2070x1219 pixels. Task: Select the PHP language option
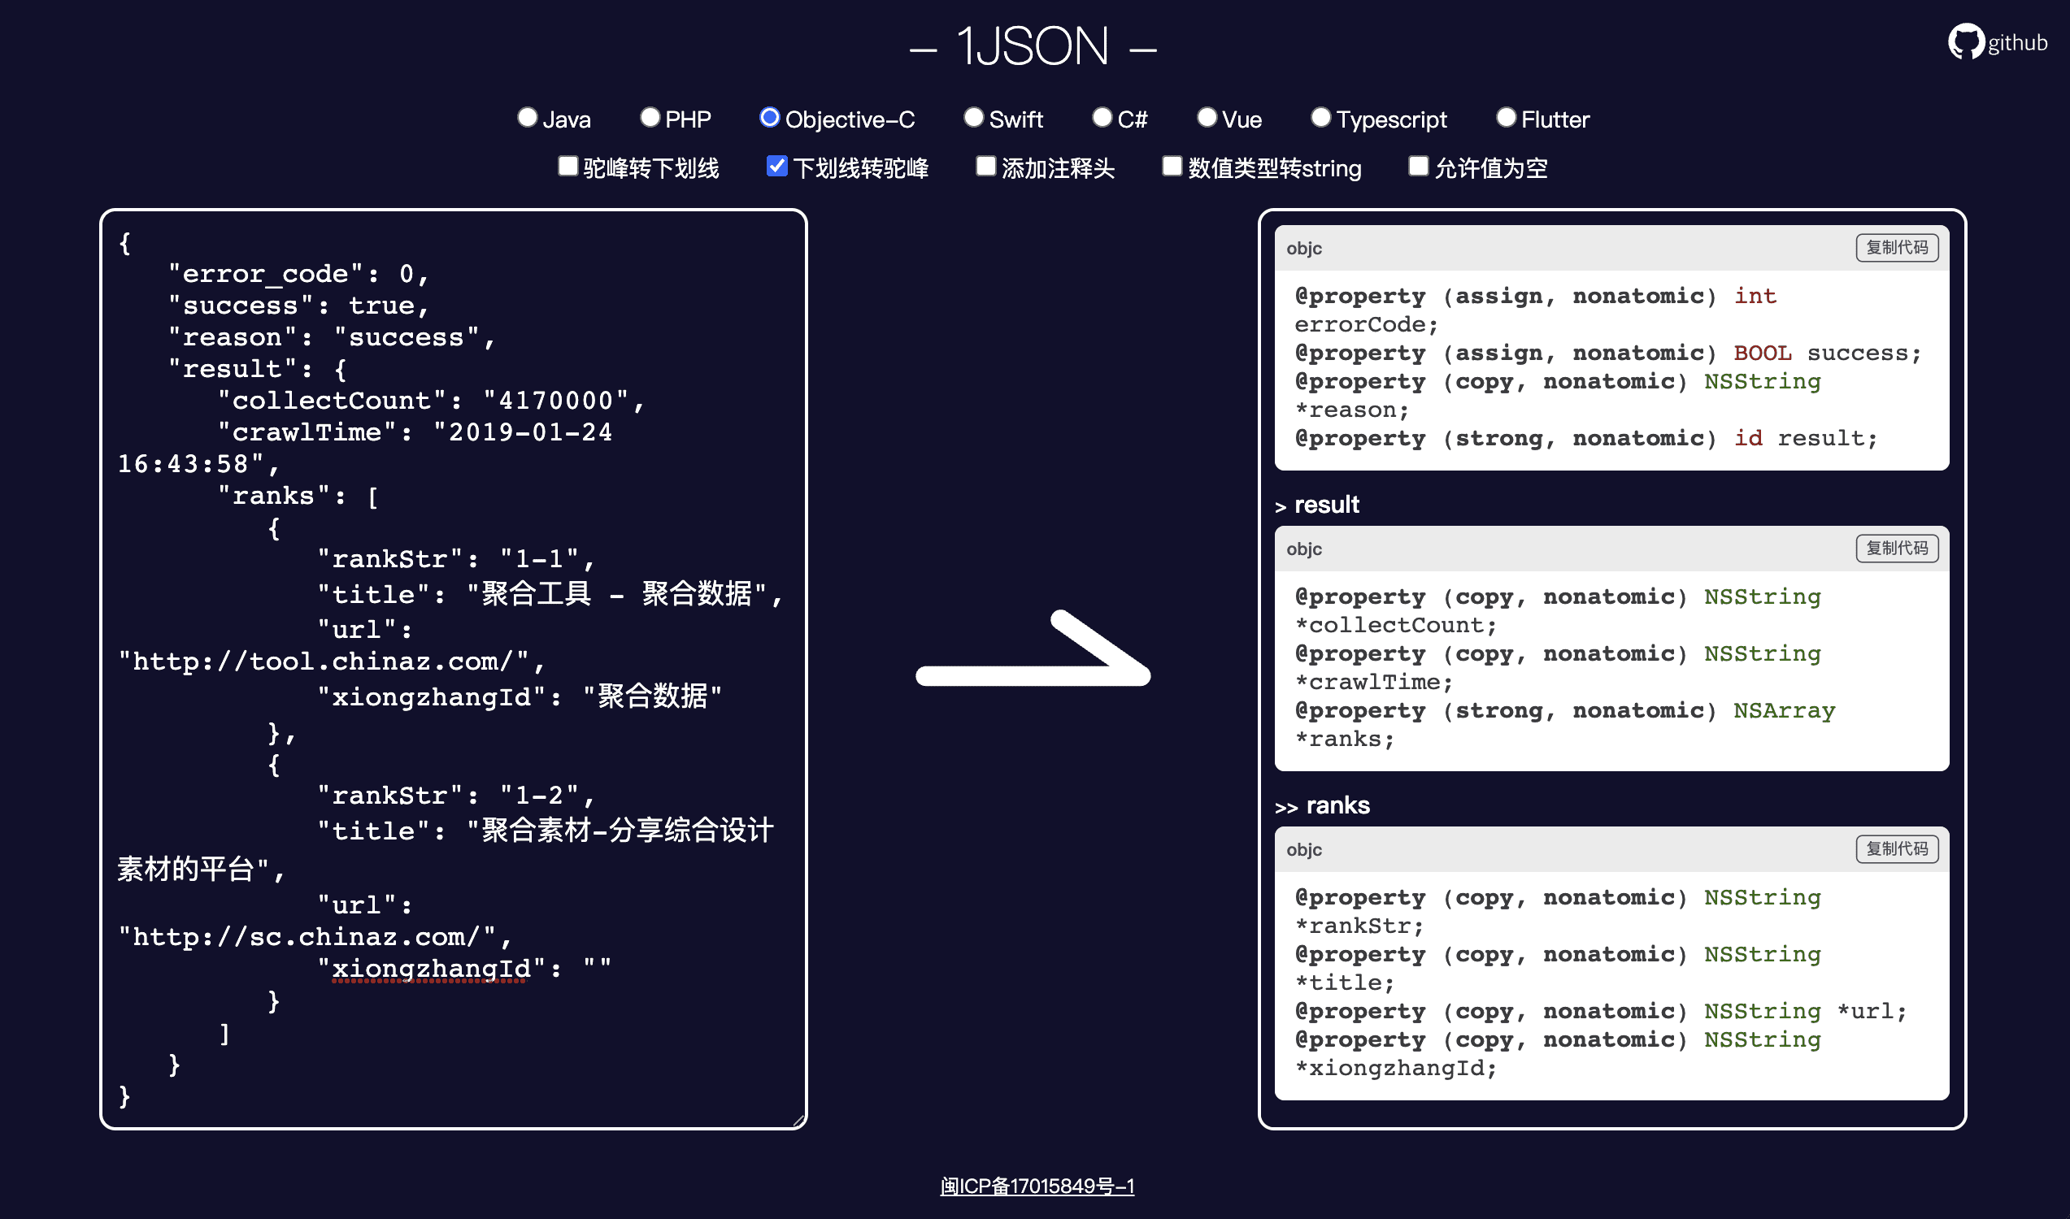650,118
